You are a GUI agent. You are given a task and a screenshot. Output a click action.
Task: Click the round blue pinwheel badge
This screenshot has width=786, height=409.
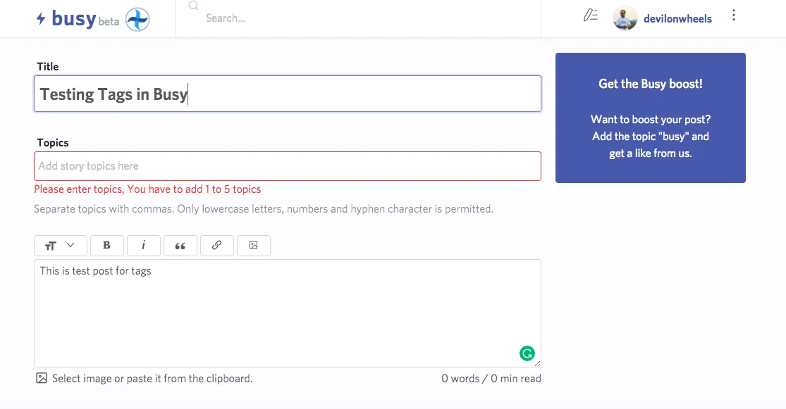pyautogui.click(x=137, y=20)
